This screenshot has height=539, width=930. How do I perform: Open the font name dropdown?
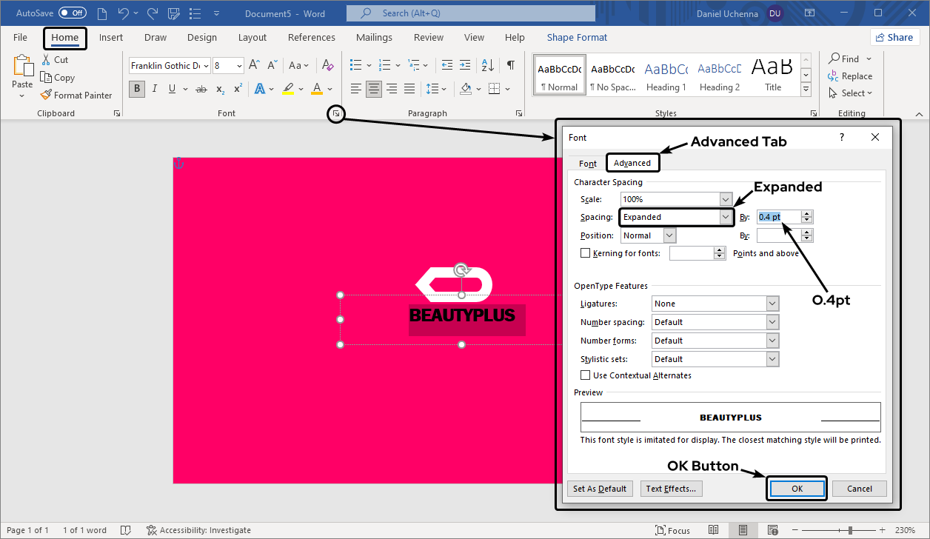pyautogui.click(x=206, y=66)
